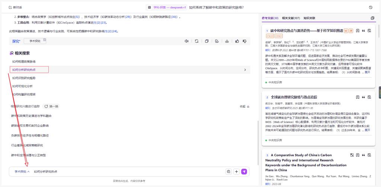Open inline citation [23] after CiteSpace
Viewport: 381px width, 187px height.
[104, 23]
